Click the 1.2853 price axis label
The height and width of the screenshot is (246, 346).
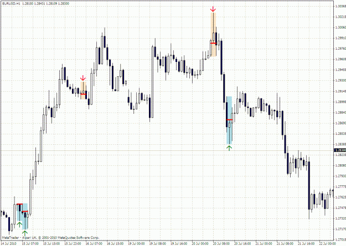[x=340, y=133]
